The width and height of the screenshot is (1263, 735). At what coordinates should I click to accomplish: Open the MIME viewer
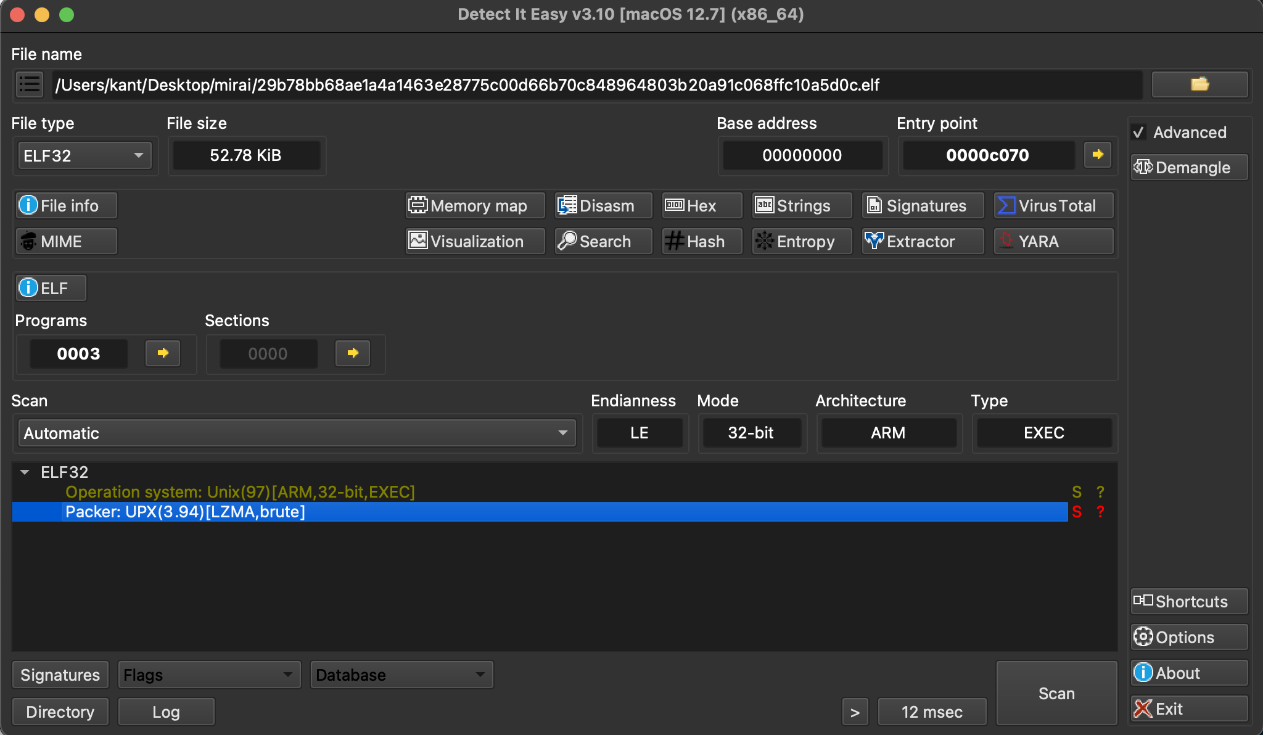click(x=67, y=241)
